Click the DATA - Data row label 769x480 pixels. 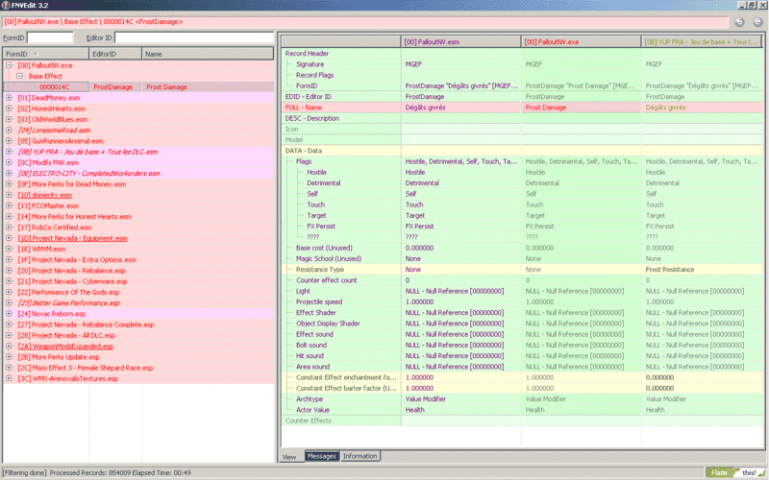click(x=303, y=151)
